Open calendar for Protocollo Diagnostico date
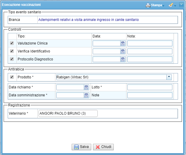The height and width of the screenshot is (155, 186). coord(123,59)
